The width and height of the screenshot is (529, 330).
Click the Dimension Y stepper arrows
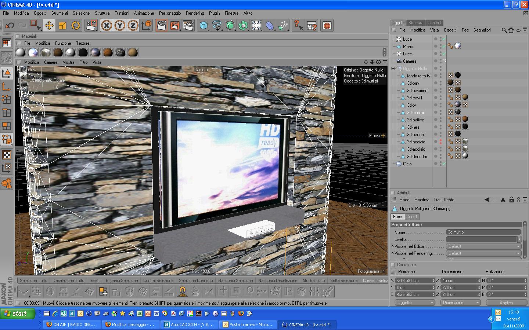[479, 287]
